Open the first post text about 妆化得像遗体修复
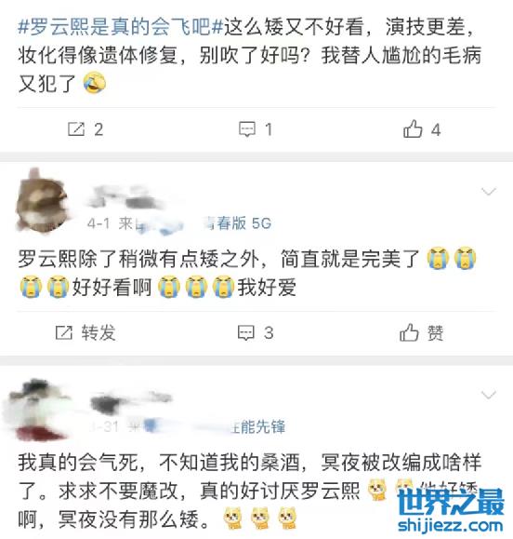Viewport: 513px width, 539px height. point(250,55)
